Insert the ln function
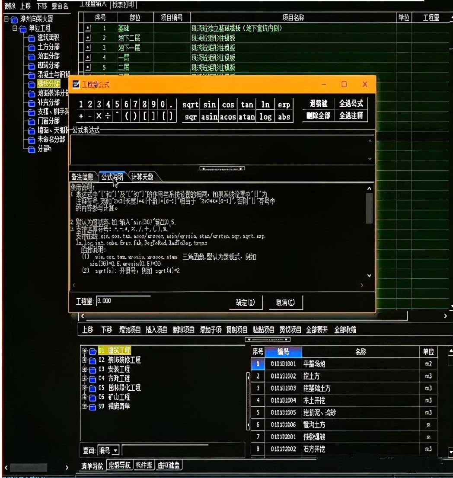This screenshot has height=478, width=453. pos(265,105)
